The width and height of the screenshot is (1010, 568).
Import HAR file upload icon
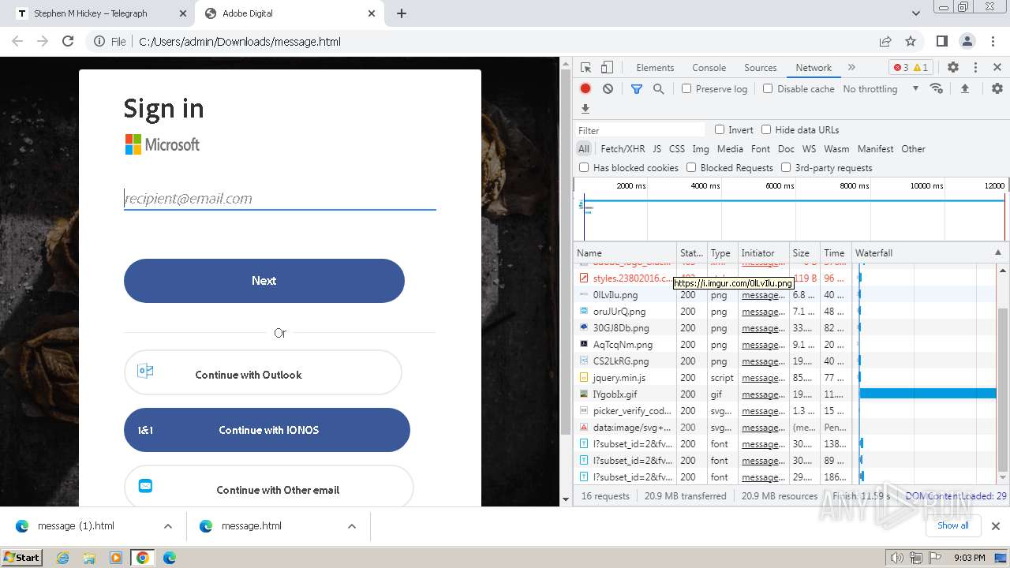(964, 88)
